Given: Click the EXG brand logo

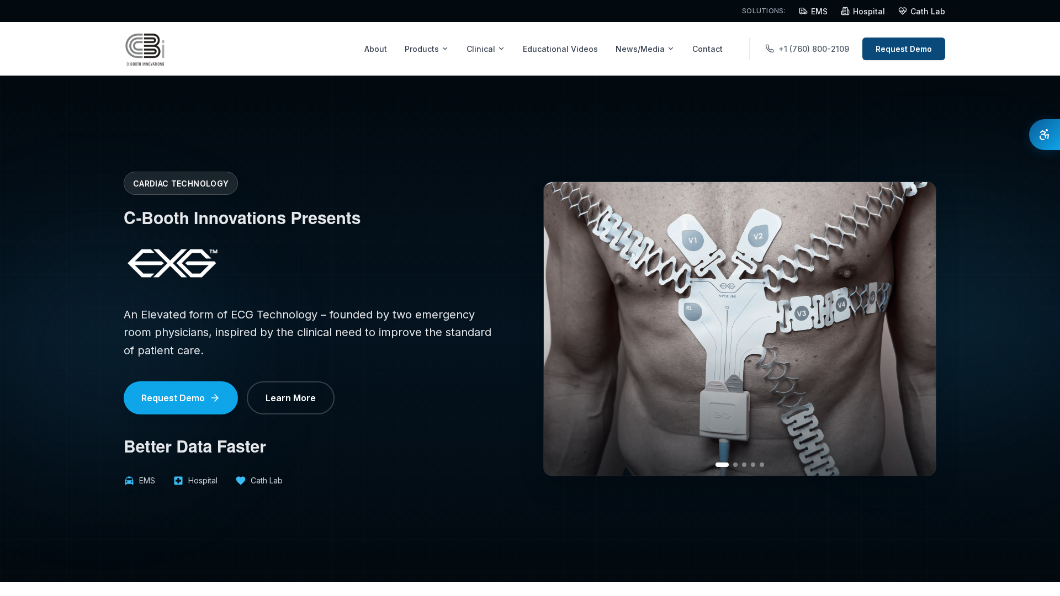Looking at the screenshot, I should tap(173, 263).
